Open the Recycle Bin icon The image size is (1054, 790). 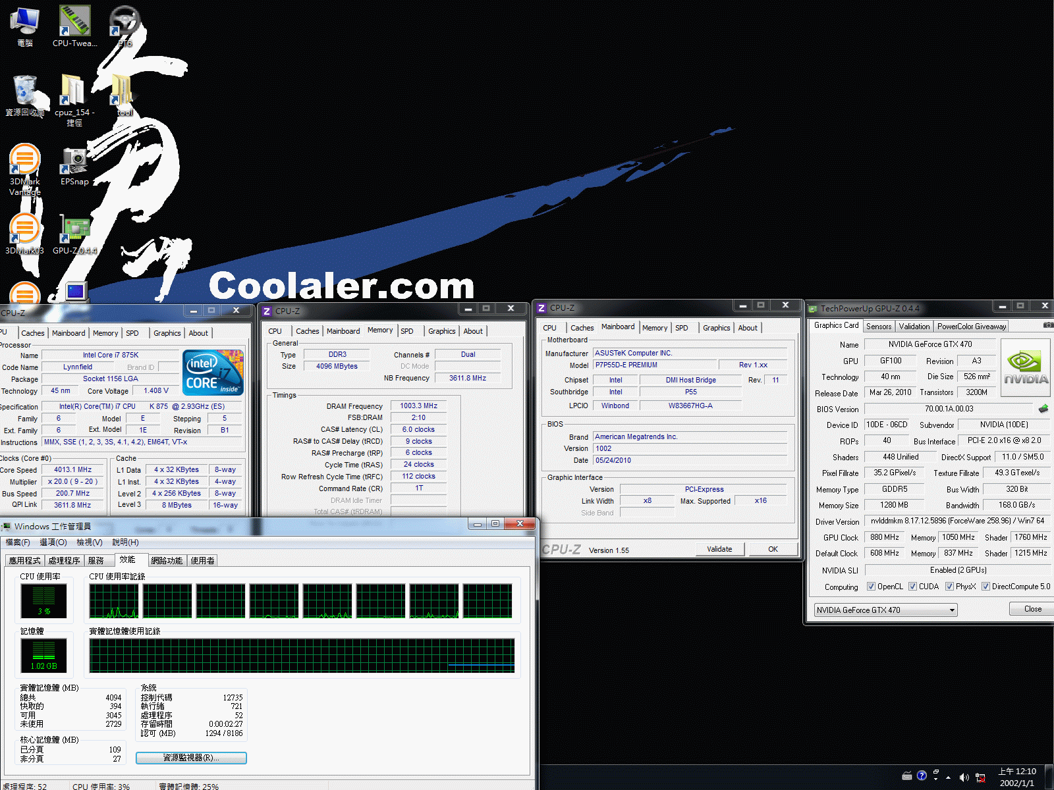click(x=25, y=96)
